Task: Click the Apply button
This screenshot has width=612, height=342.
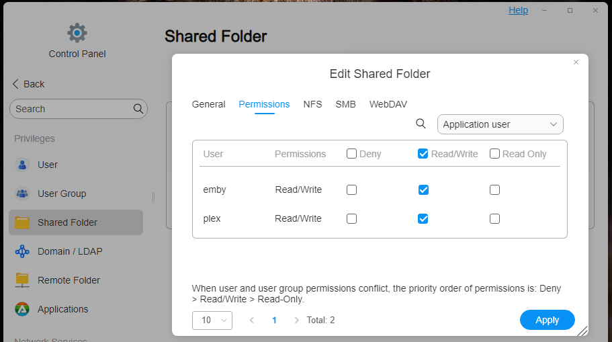Action: 548,320
